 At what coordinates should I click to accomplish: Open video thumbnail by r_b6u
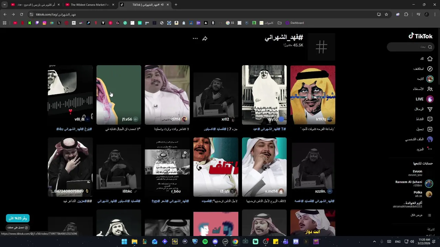pyautogui.click(x=167, y=167)
